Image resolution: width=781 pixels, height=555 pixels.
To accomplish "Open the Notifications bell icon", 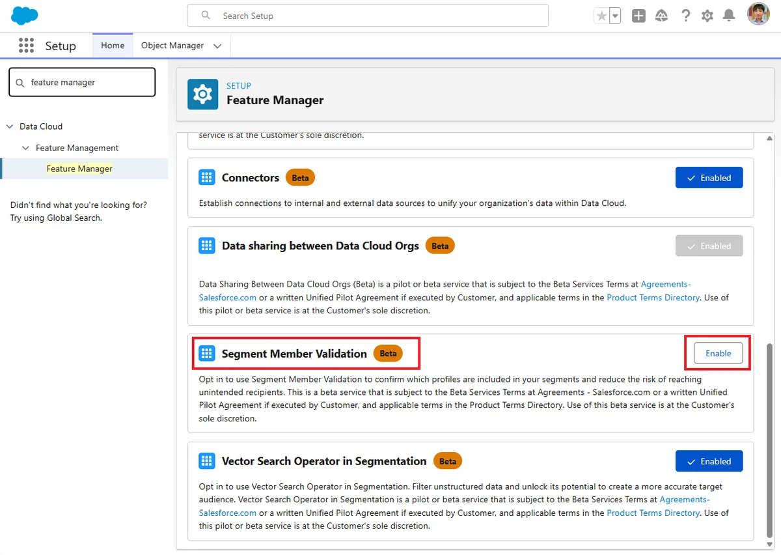I will click(x=730, y=16).
